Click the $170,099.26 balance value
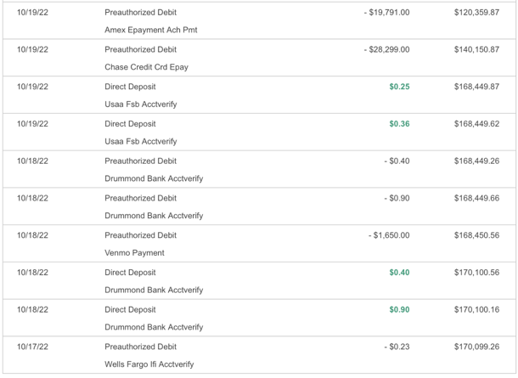Image resolution: width=518 pixels, height=378 pixels. click(x=476, y=347)
